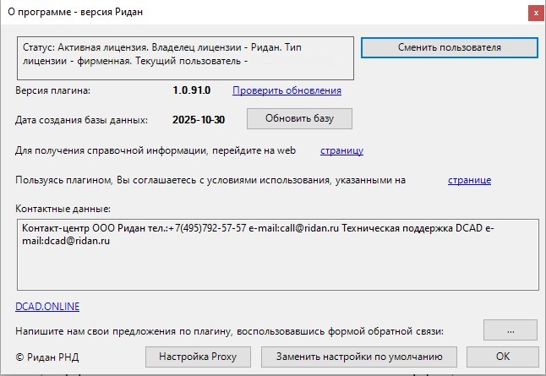This screenshot has height=376, width=546.
Task: Click the © Ридан РНД copyright label
Action: 47,357
